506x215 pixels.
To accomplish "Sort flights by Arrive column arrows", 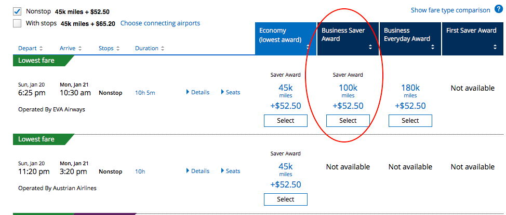I will click(79, 49).
